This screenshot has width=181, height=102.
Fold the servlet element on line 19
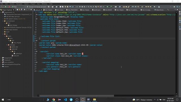click(37, 52)
